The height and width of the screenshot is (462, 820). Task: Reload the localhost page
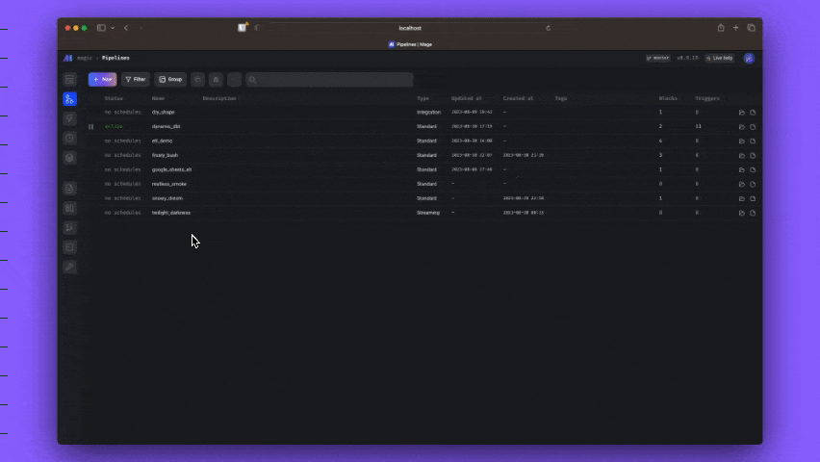(x=548, y=28)
